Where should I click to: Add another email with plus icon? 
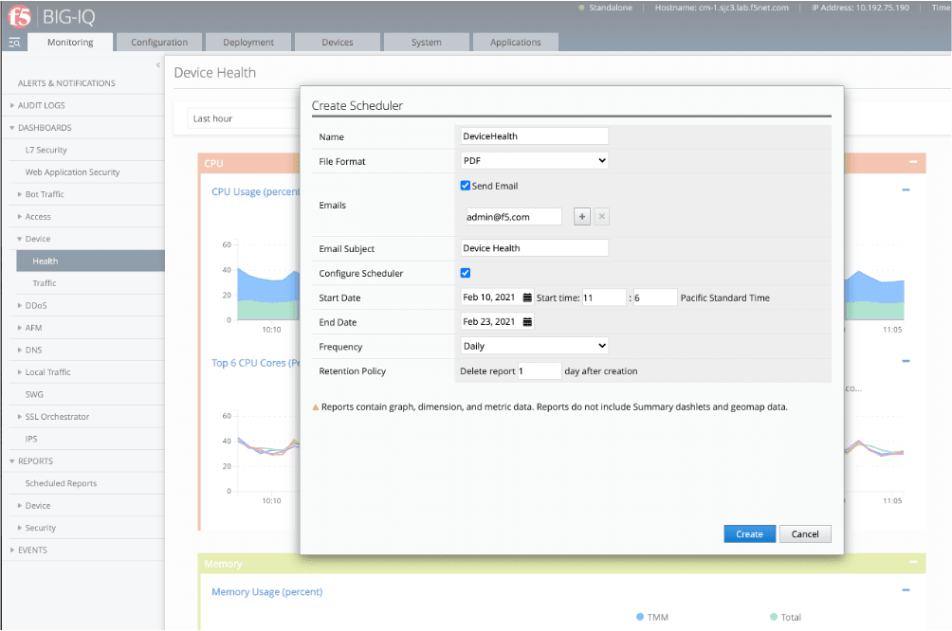point(582,217)
